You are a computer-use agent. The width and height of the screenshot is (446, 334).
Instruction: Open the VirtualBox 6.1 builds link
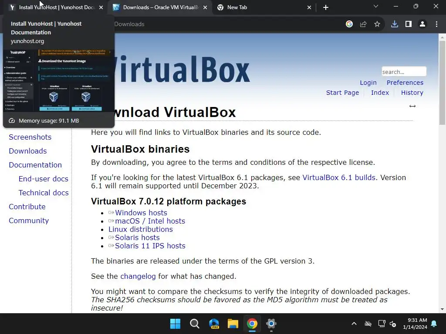(339, 177)
